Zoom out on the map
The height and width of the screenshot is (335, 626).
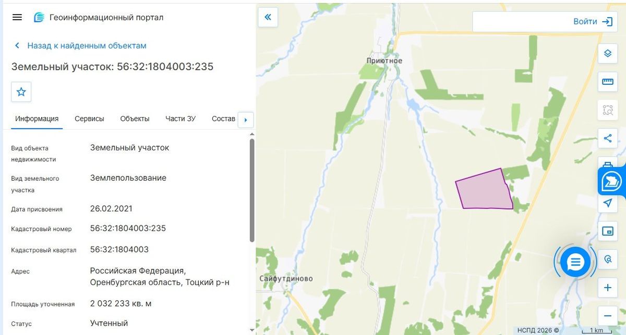tap(607, 316)
